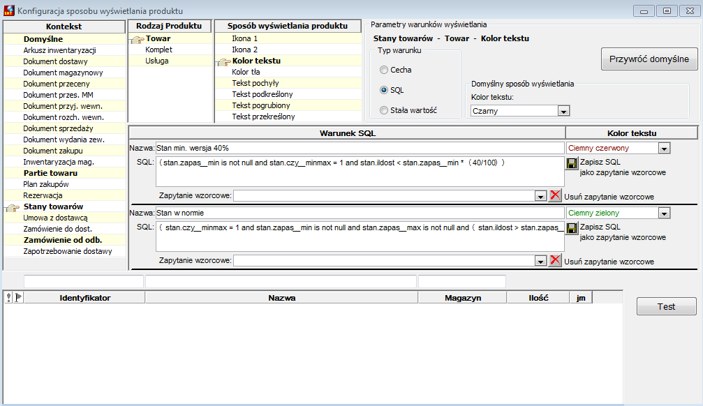The height and width of the screenshot is (406, 703).
Task: Select Kolor tła in display method list
Action: point(246,72)
